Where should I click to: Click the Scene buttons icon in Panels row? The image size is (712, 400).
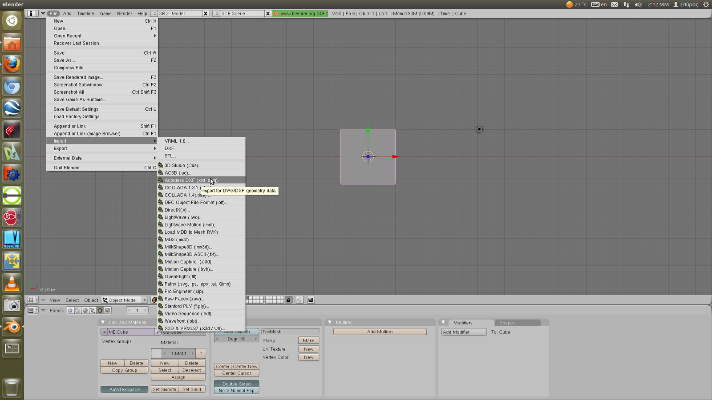click(107, 310)
